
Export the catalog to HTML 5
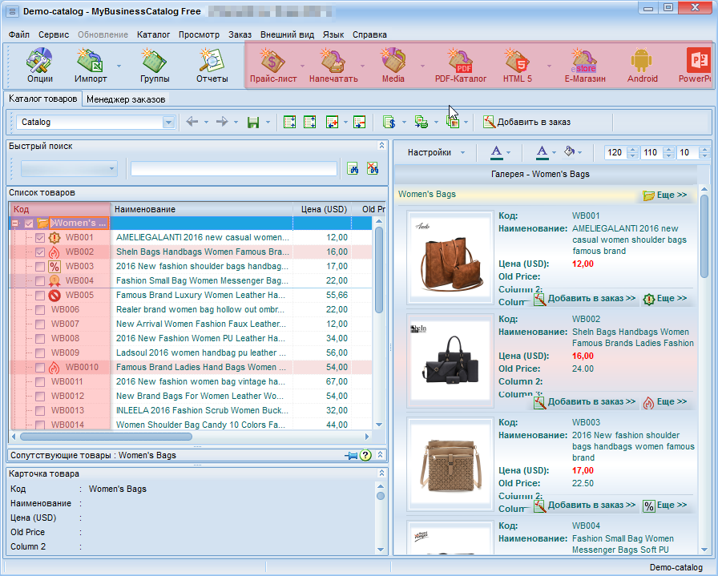(518, 66)
